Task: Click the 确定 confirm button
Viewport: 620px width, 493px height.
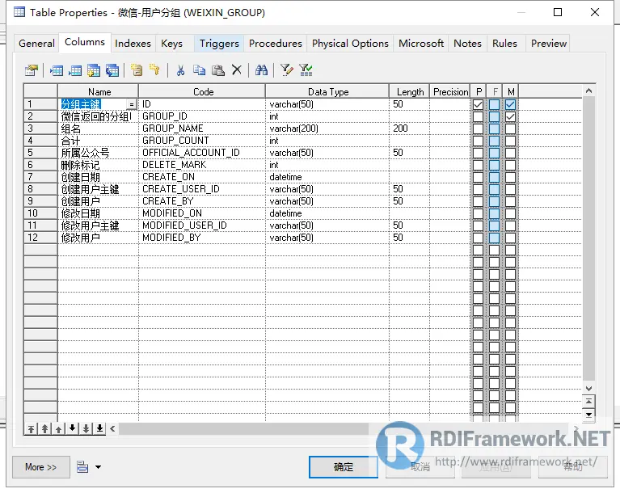Action: point(344,467)
